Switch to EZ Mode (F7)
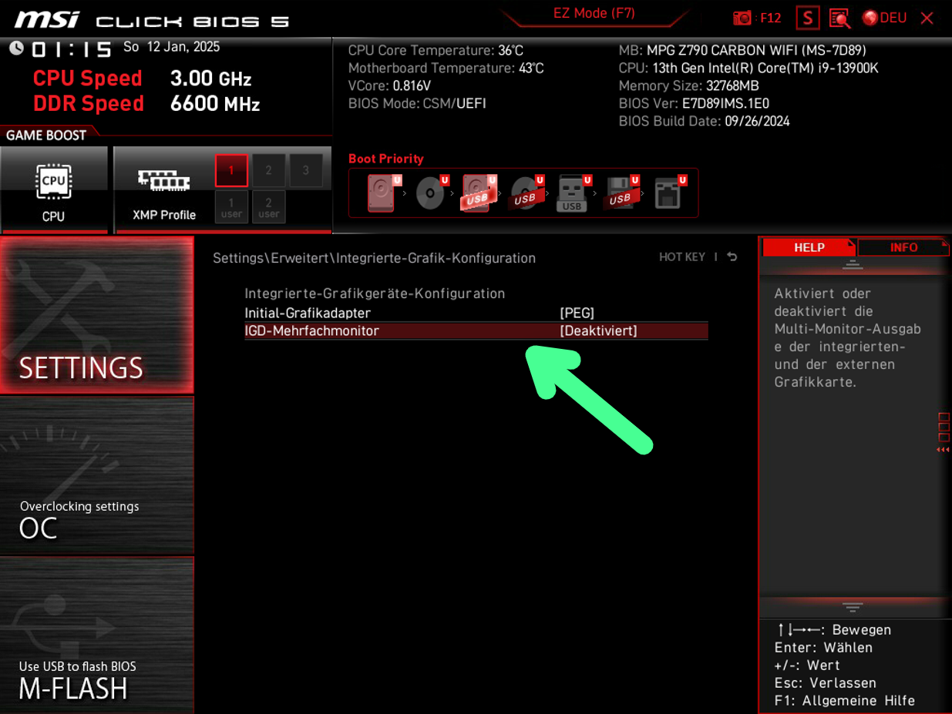Viewport: 952px width, 714px height. pos(594,13)
